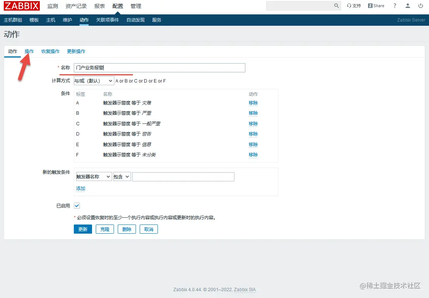Open the 监测 top menu
The height and width of the screenshot is (298, 429).
click(x=53, y=6)
